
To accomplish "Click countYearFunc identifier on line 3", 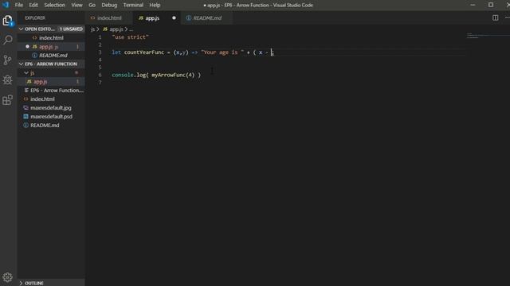I will [144, 52].
